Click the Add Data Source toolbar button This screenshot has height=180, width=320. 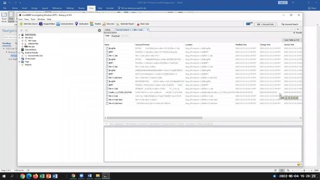coord(28,24)
